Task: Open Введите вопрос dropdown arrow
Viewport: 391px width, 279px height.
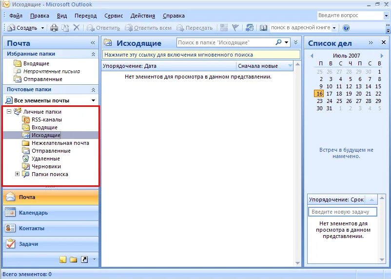Action: point(386,16)
